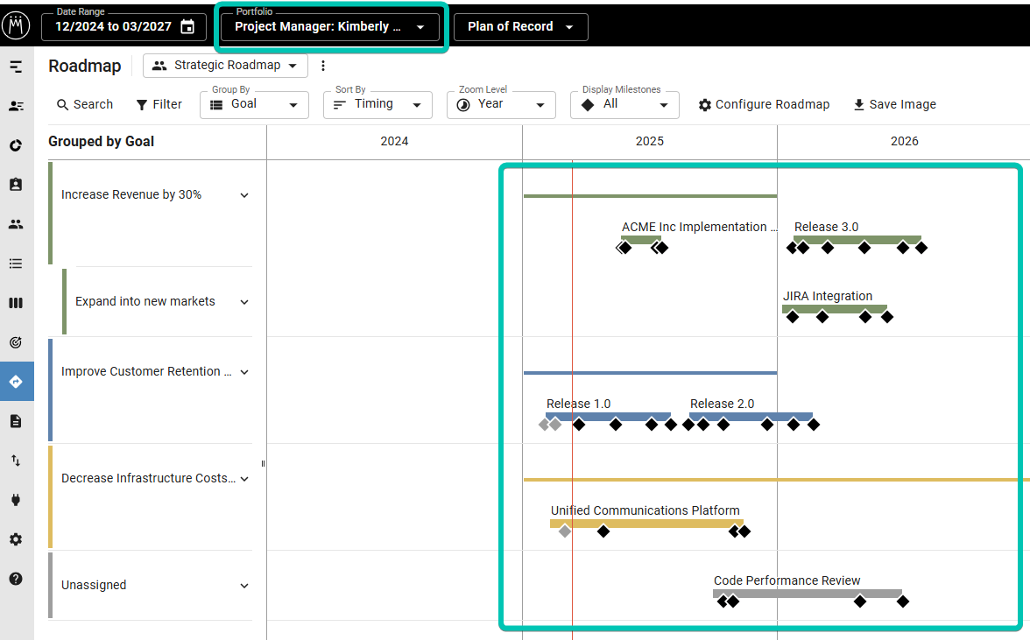Click the last milestone diamond on Release 2.0
Image resolution: width=1030 pixels, height=640 pixels.
click(813, 425)
